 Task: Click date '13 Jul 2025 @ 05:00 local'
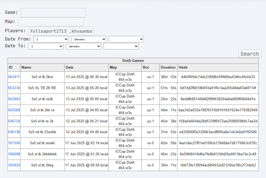(x=86, y=99)
